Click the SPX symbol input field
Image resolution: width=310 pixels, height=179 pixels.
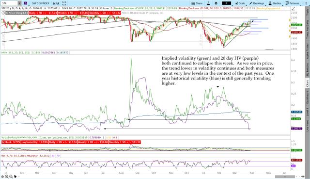[x=9, y=3]
